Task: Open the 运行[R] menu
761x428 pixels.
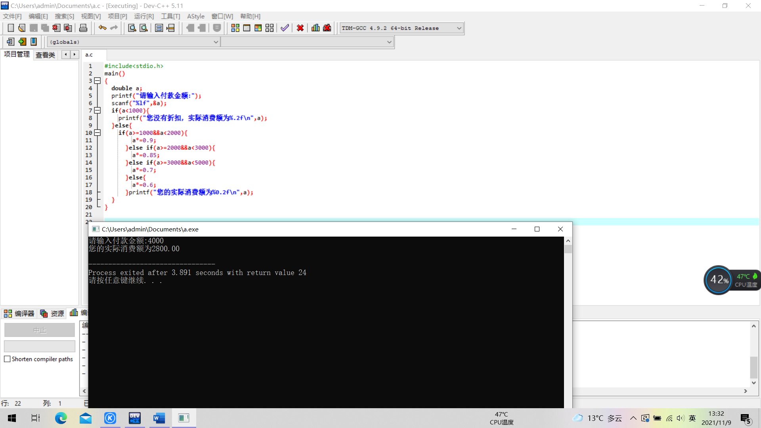Action: (x=143, y=16)
